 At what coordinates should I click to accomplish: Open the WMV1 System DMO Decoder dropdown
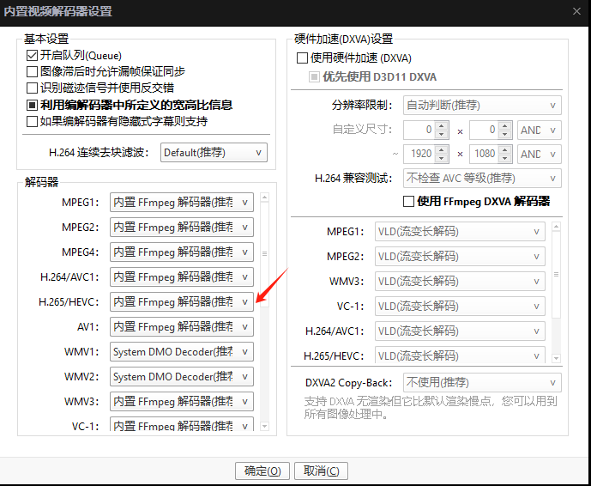(182, 352)
